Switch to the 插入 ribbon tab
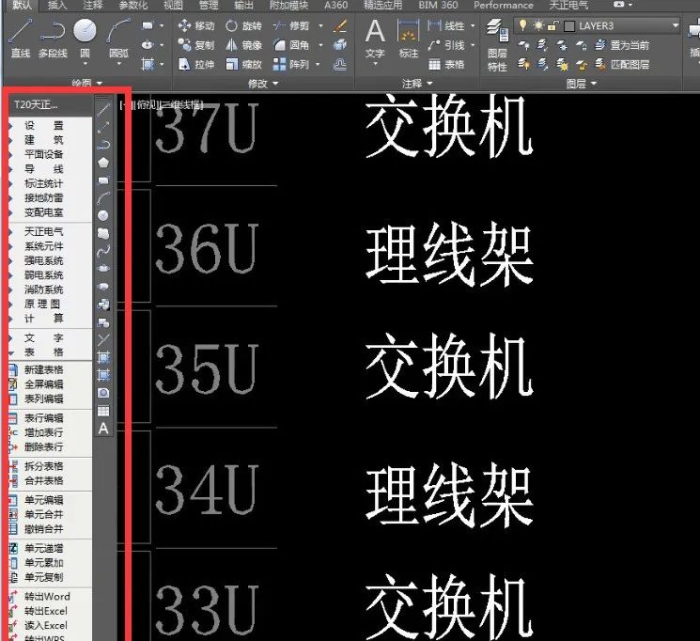Screen dimensions: 700x641 tap(57, 5)
